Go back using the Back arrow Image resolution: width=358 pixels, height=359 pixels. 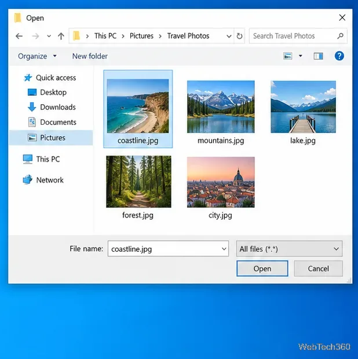pyautogui.click(x=19, y=36)
